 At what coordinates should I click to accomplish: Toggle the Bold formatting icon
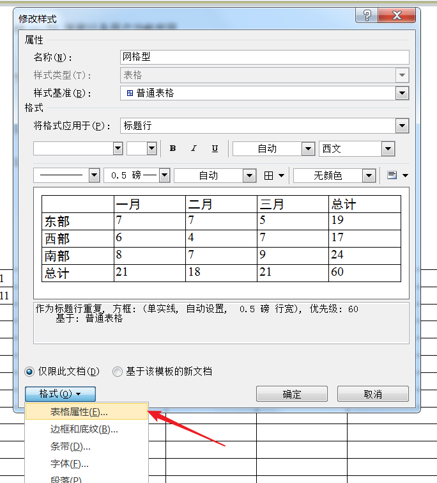173,148
